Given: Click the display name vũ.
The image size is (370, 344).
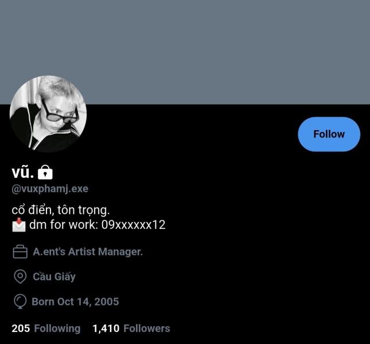Looking at the screenshot, I should 22,172.
